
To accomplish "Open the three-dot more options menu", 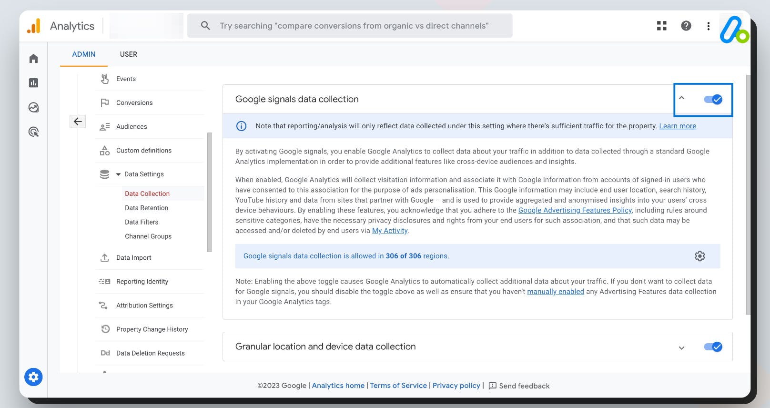I will [x=709, y=26].
